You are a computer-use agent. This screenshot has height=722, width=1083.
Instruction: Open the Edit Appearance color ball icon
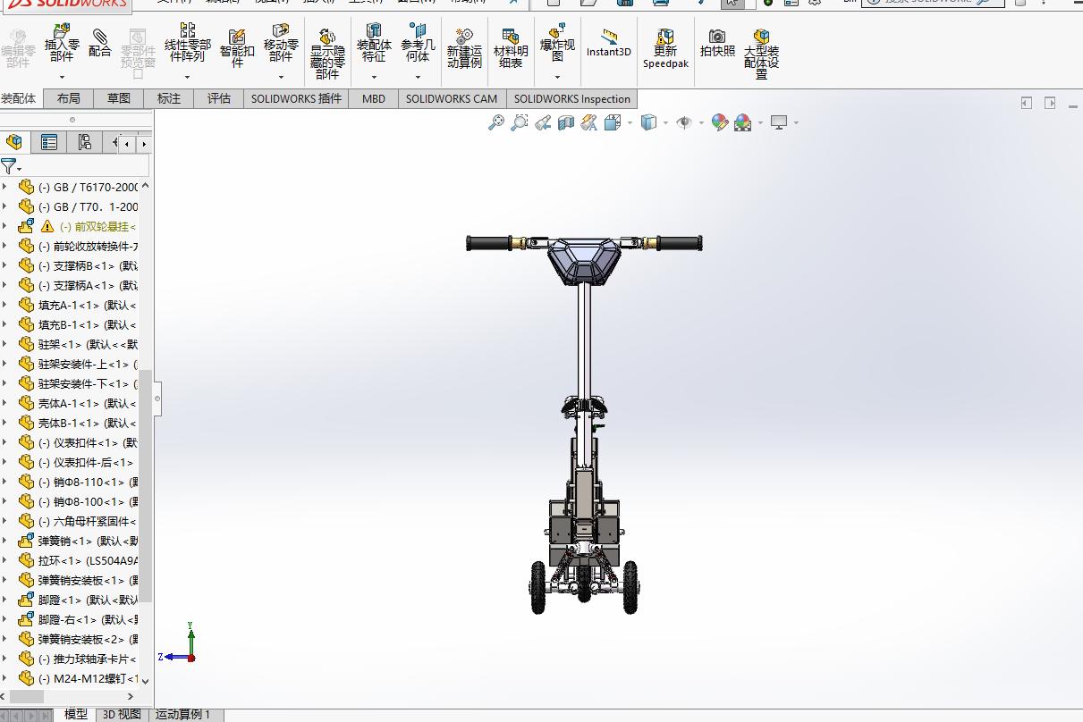tap(720, 122)
